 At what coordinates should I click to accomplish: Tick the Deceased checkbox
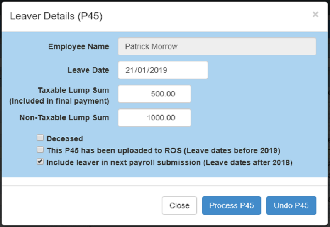point(40,138)
